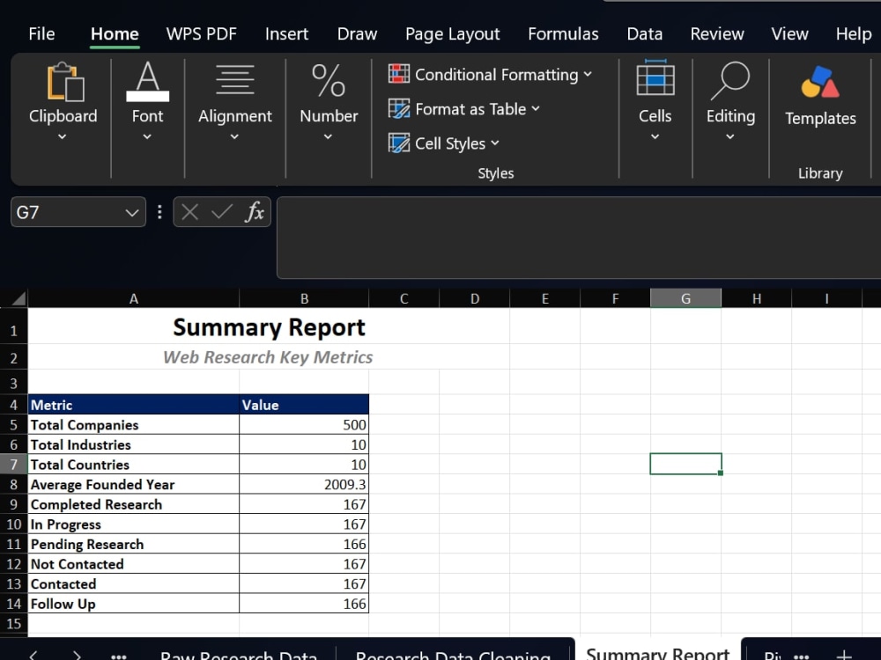The width and height of the screenshot is (881, 660).
Task: Expand the Cells group chevron
Action: pos(655,136)
